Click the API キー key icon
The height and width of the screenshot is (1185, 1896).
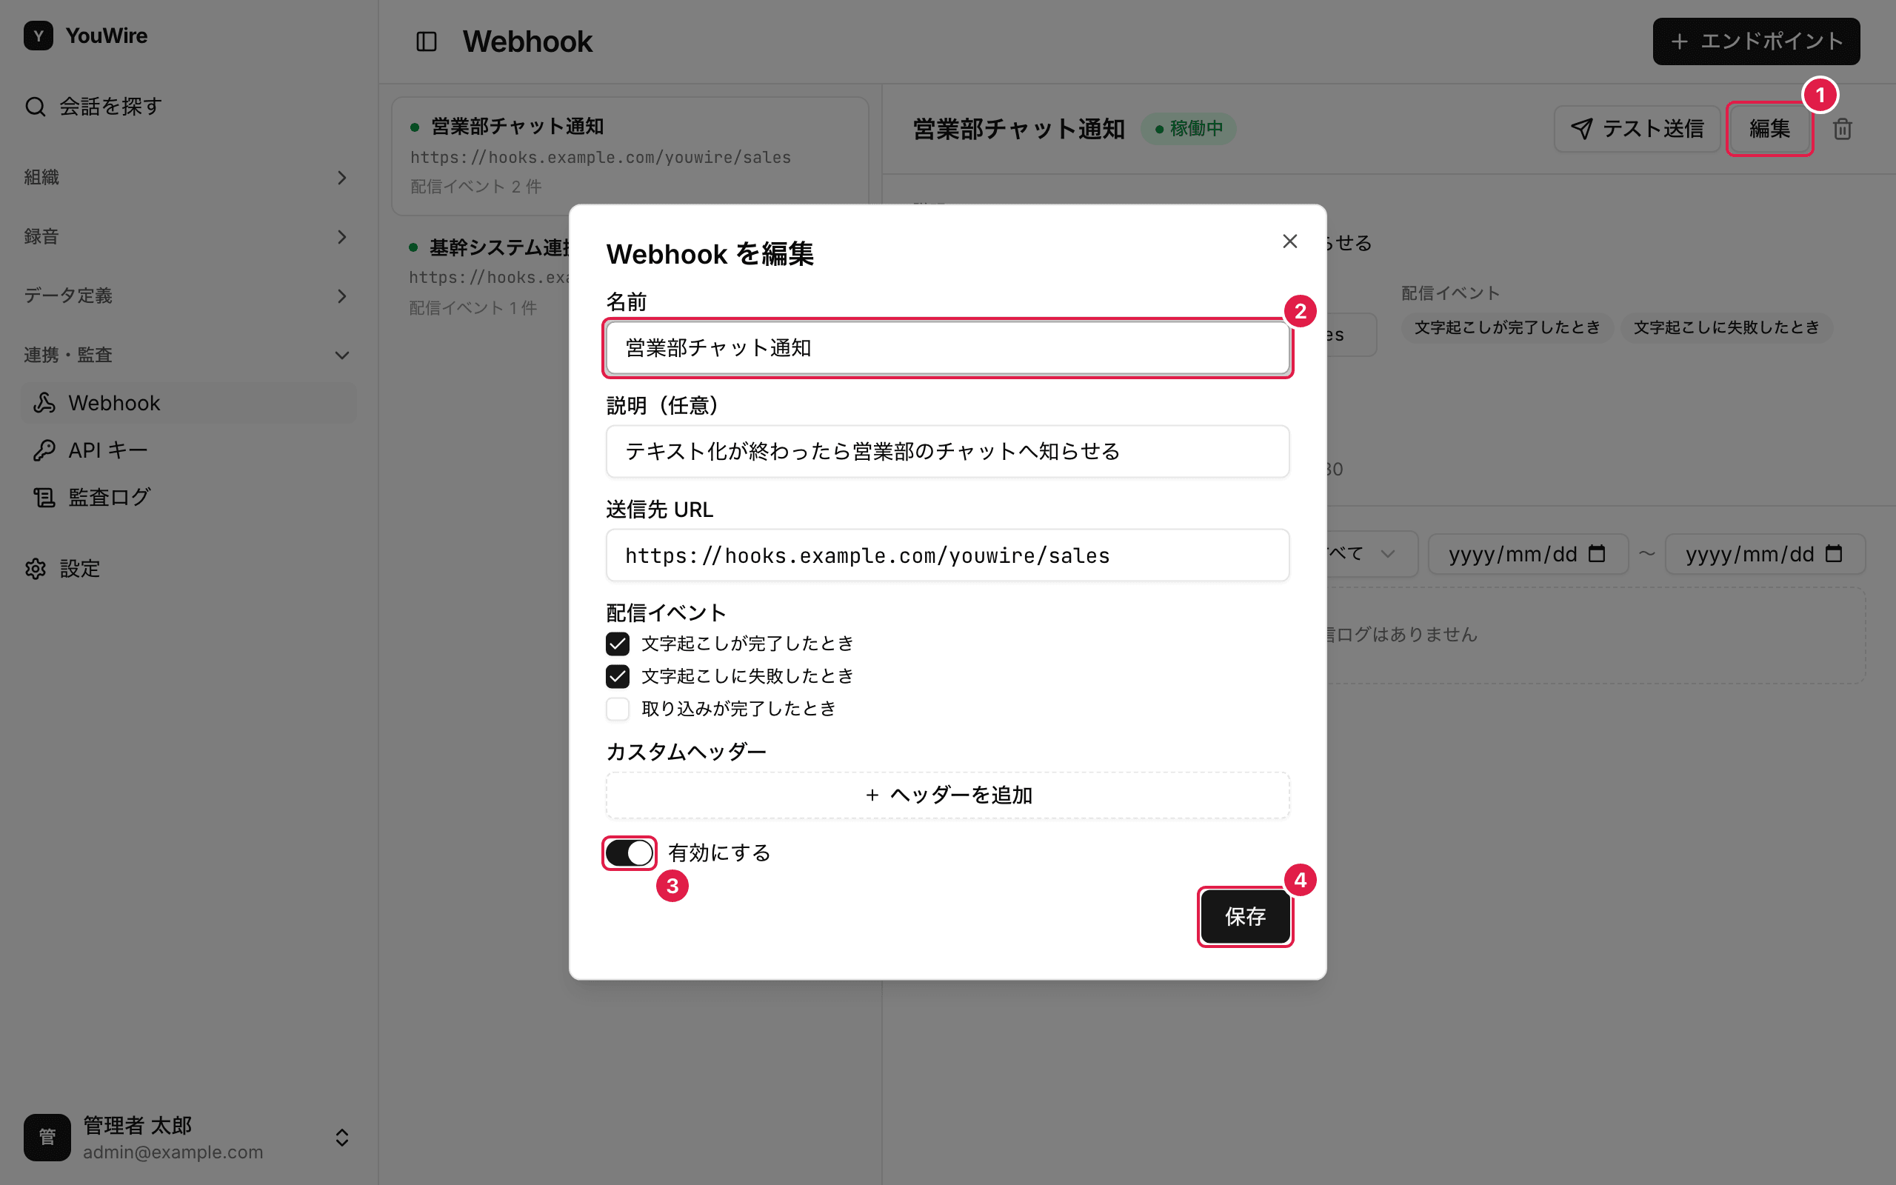44,450
